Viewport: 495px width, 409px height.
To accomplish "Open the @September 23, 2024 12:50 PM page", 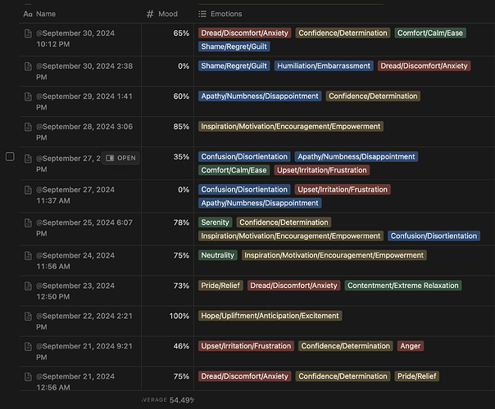I will point(75,291).
